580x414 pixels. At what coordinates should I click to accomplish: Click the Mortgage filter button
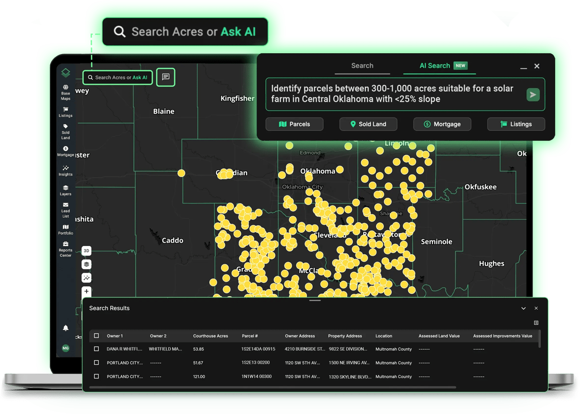pyautogui.click(x=442, y=124)
